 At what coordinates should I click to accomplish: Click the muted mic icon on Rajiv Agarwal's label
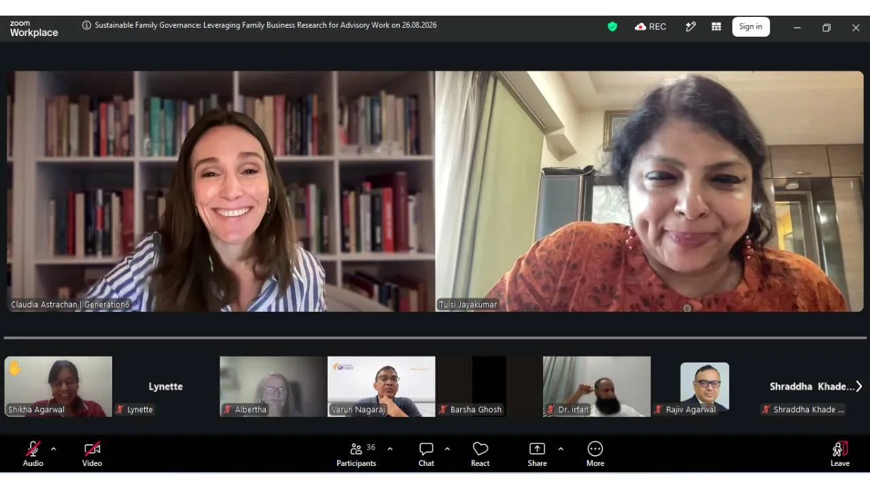(659, 410)
